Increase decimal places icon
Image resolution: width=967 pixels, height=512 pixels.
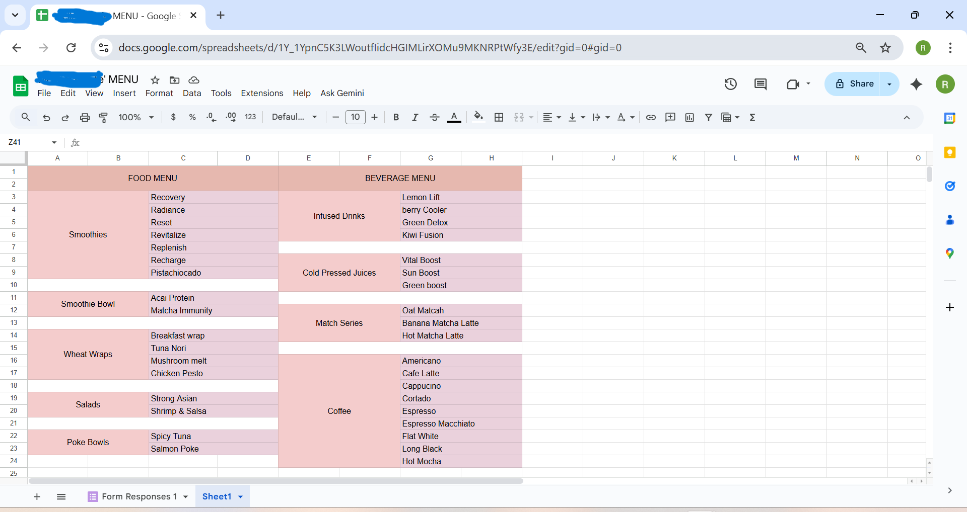231,117
